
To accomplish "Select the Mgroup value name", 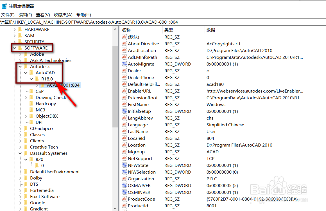I will [136, 152].
